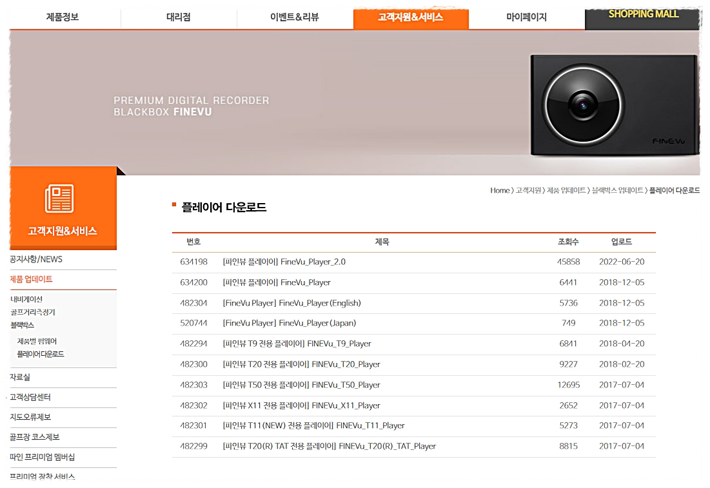Click the newspaper icon in the orange sidebar header
The width and height of the screenshot is (710, 488).
click(59, 199)
